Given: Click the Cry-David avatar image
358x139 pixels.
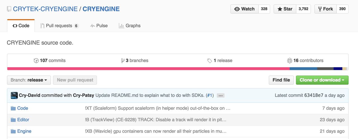Looking at the screenshot, I should [x=14, y=95].
